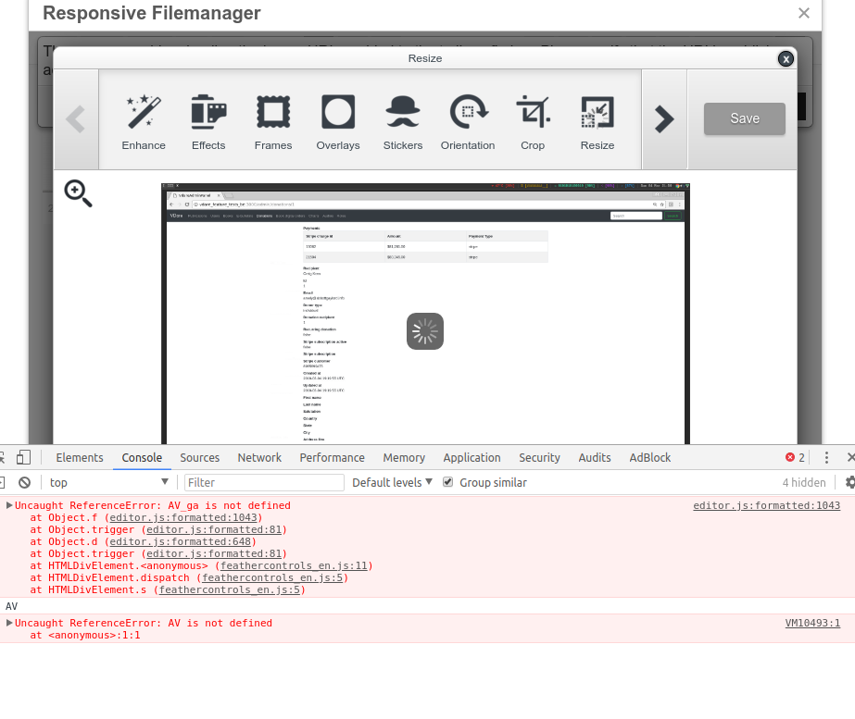855x719 pixels.
Task: Toggle the Group similar checkbox
Action: [447, 482]
